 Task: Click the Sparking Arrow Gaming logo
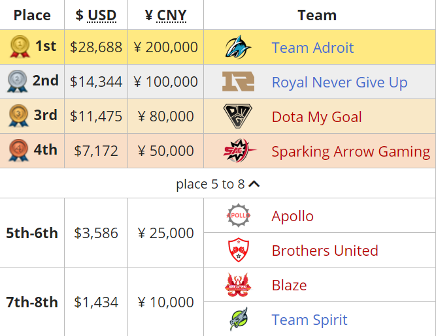click(x=240, y=150)
